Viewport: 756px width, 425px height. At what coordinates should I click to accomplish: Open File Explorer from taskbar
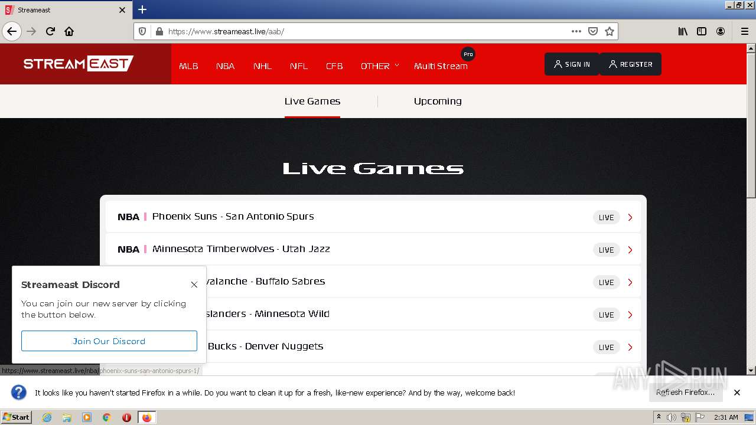(67, 417)
